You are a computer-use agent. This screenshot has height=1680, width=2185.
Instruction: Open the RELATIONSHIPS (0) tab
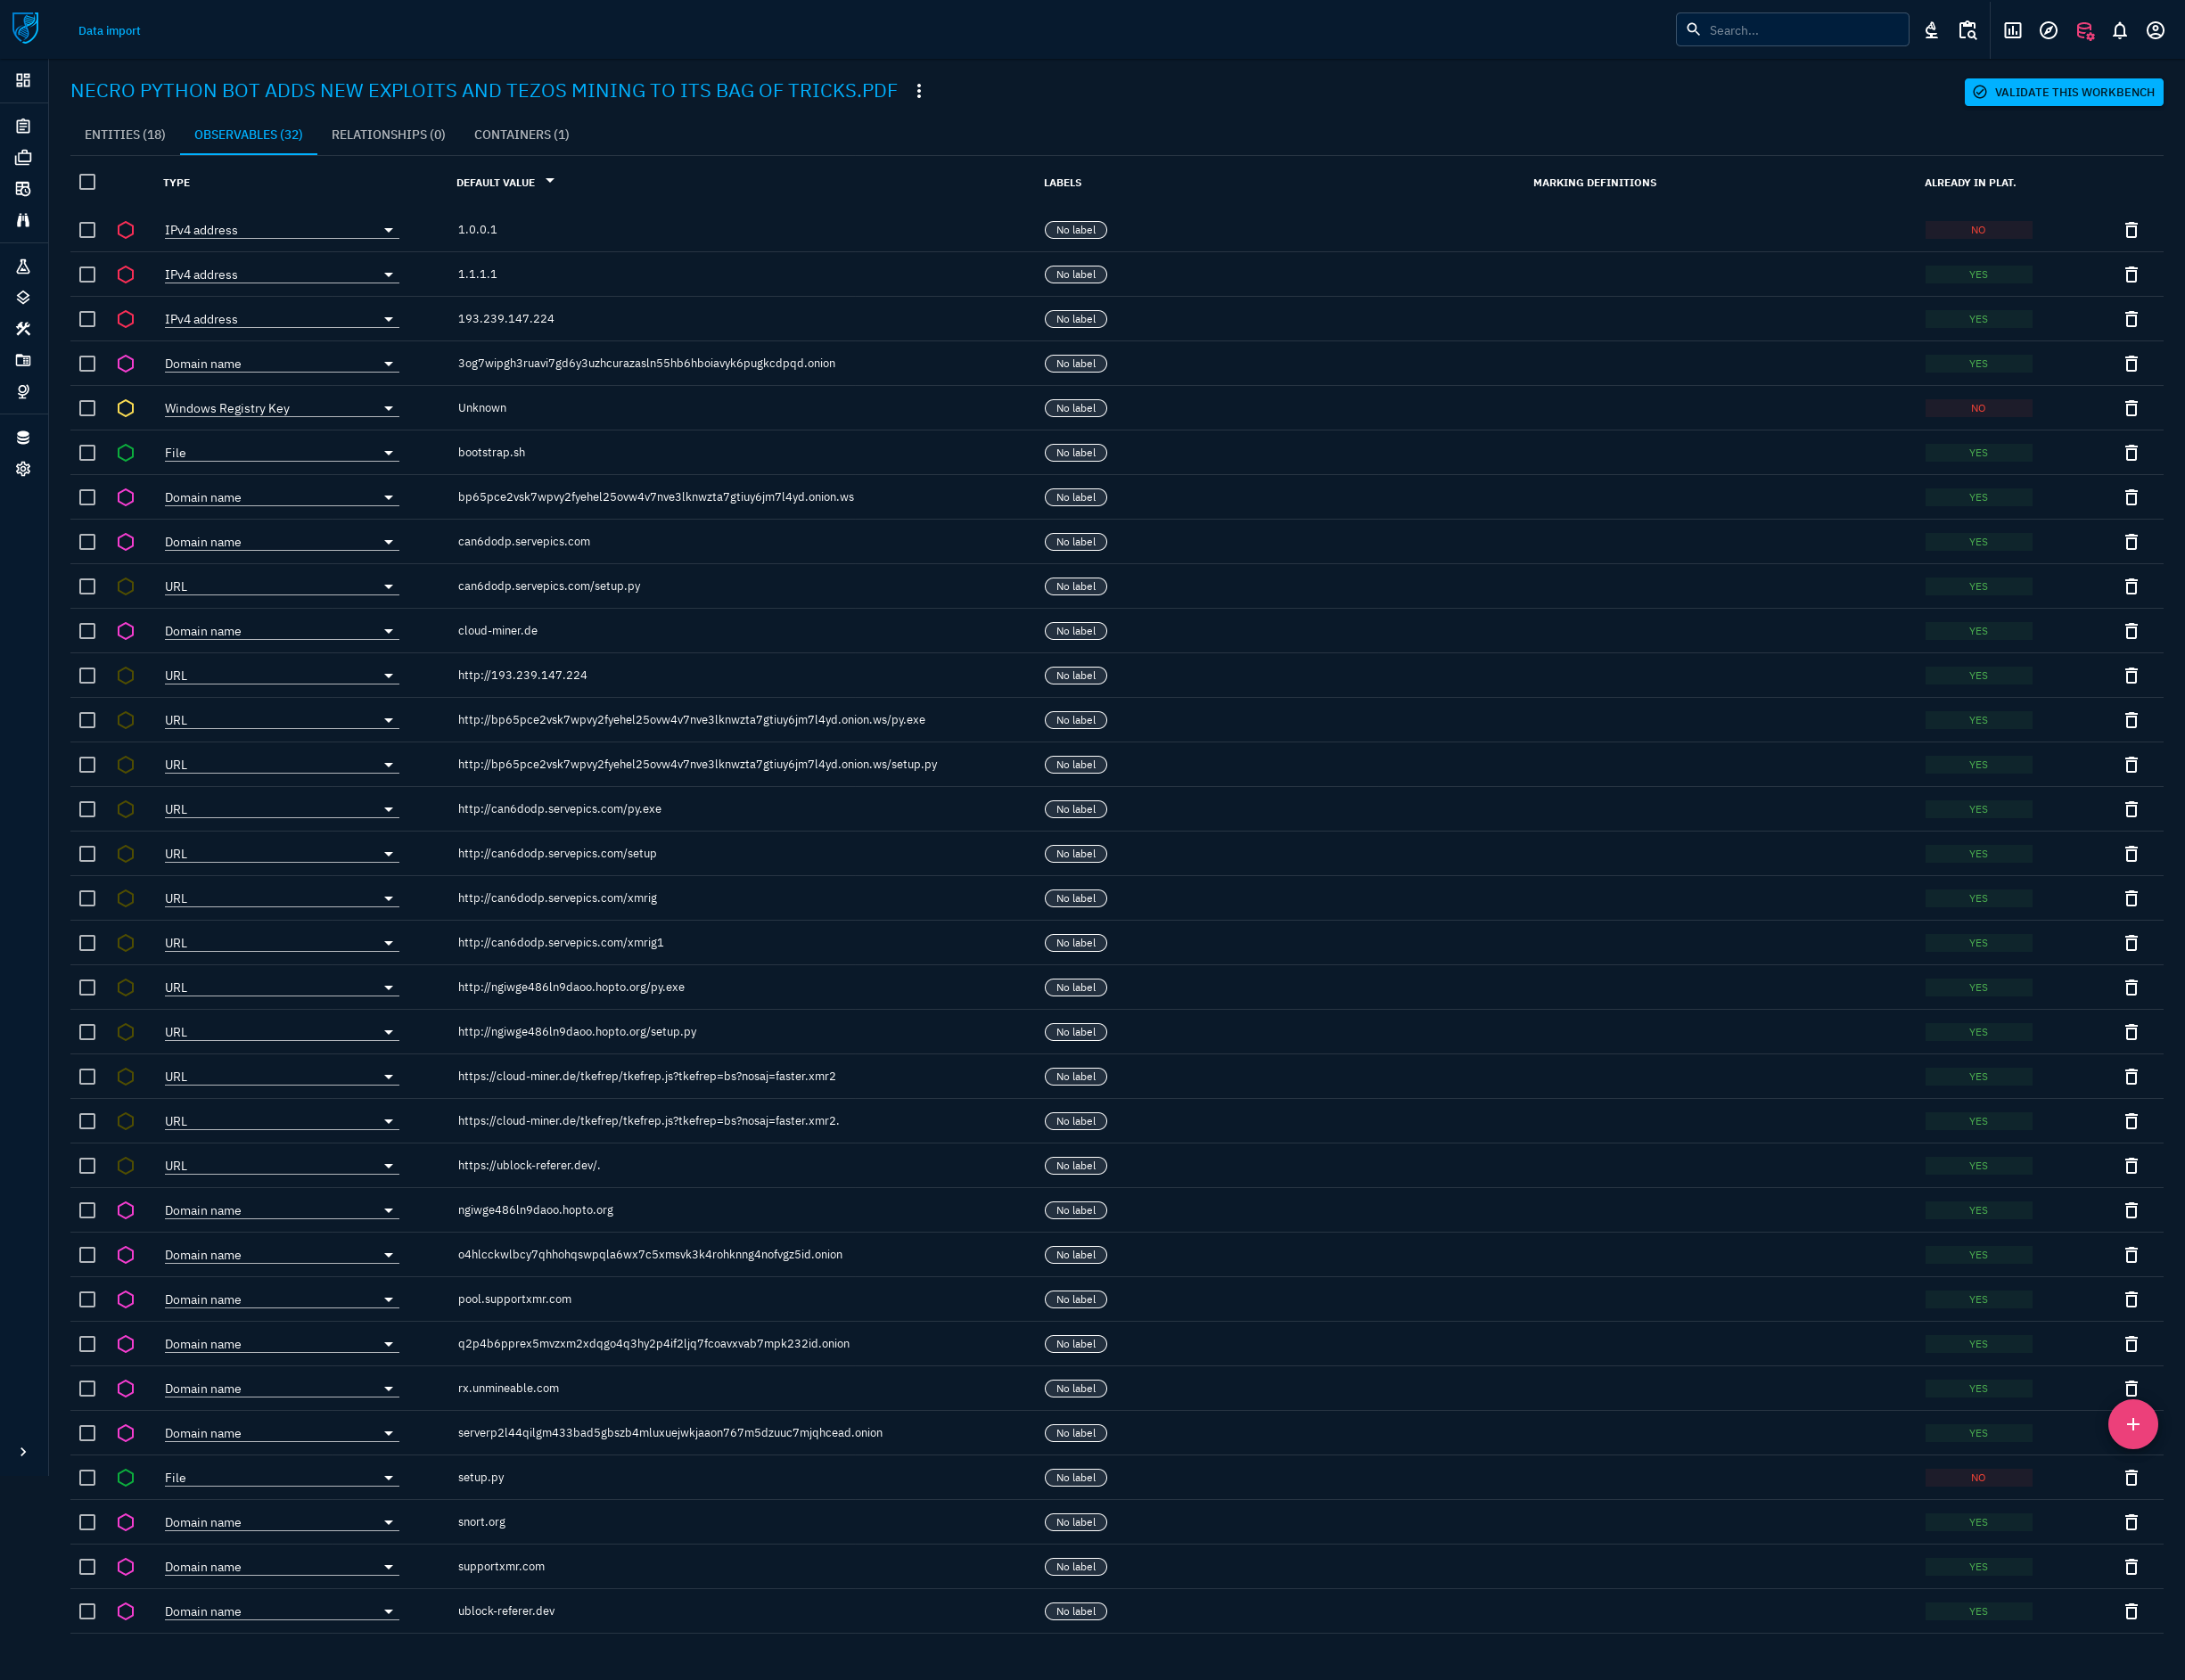pos(388,134)
